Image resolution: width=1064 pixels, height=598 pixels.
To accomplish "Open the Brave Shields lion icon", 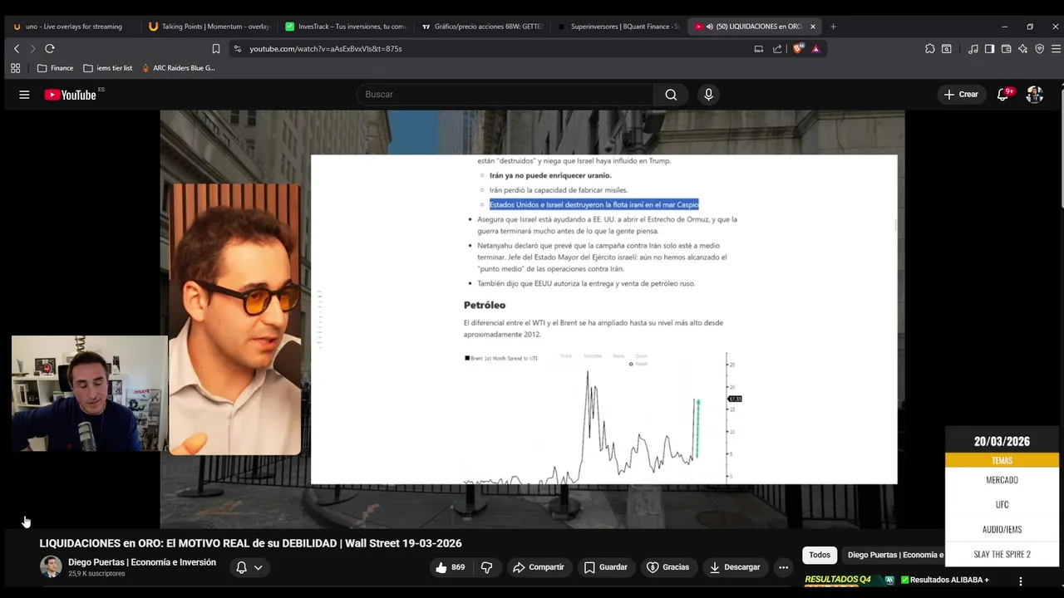I will (x=798, y=49).
